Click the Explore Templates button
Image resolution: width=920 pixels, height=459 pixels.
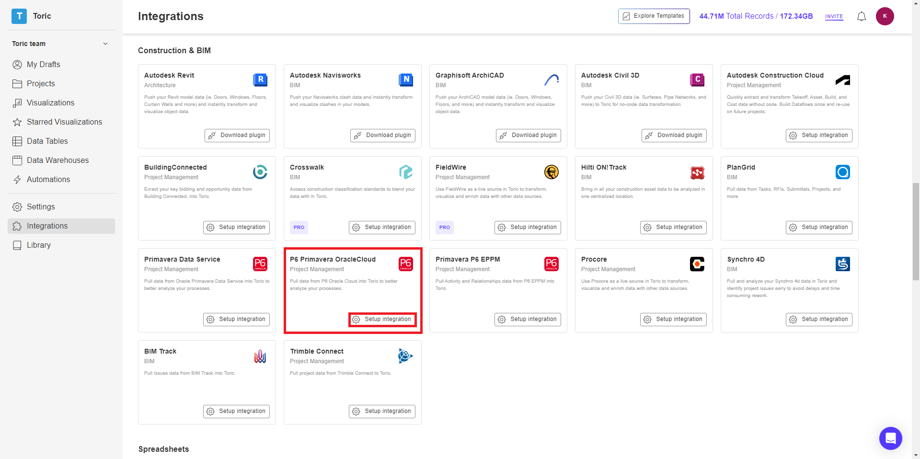[x=654, y=16]
